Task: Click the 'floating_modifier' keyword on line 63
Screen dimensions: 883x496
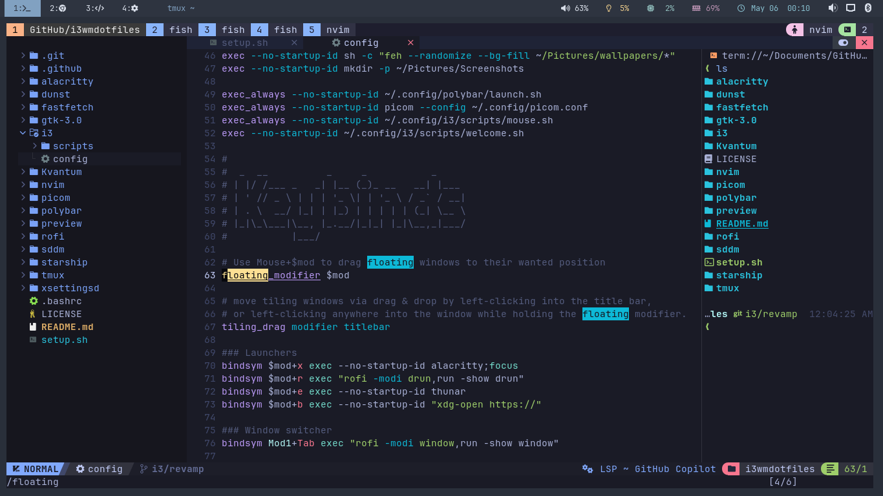Action: (271, 275)
